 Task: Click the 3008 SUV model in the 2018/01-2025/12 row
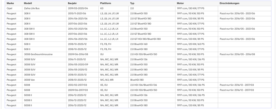tap(44, 75)
